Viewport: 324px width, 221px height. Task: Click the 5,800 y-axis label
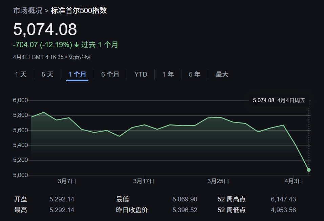[20, 115]
